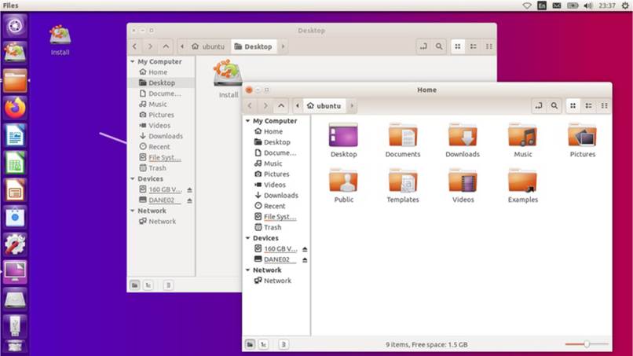Open File System in Home window sidebar
This screenshot has width=633, height=356.
point(276,217)
